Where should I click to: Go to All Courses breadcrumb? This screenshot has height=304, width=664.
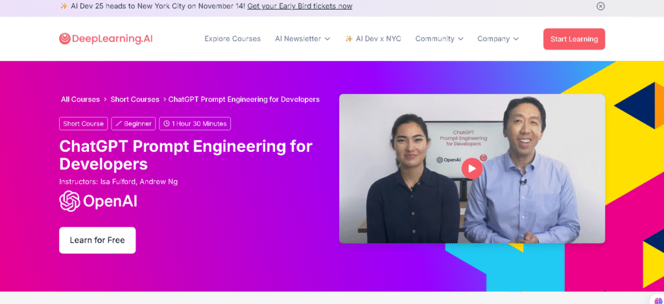pos(80,100)
